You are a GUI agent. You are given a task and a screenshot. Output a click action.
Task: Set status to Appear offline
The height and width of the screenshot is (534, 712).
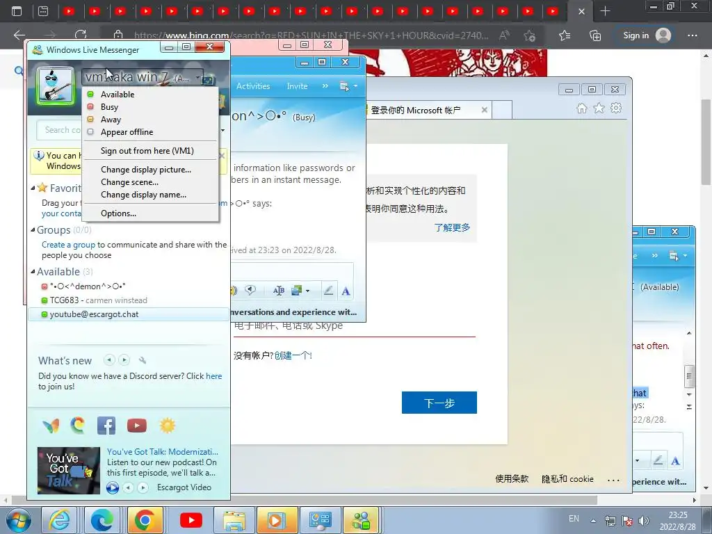click(127, 132)
